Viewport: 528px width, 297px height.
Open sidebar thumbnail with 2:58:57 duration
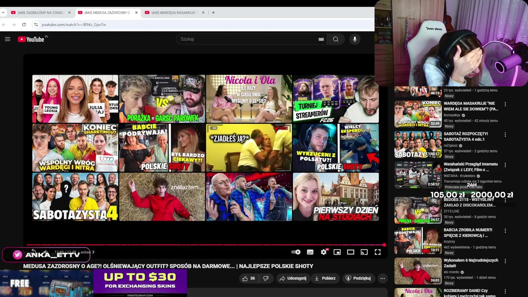pyautogui.click(x=418, y=175)
